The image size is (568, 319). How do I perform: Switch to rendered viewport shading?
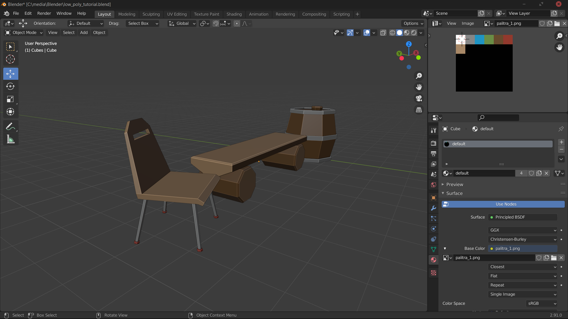(414, 33)
